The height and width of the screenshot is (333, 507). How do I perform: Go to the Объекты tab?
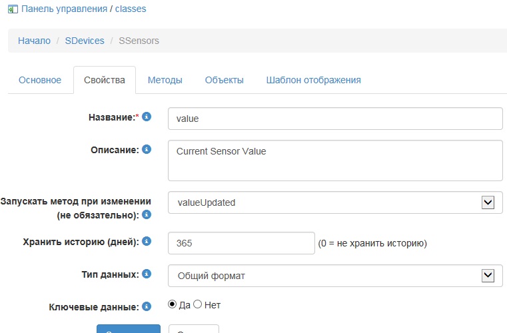[224, 80]
